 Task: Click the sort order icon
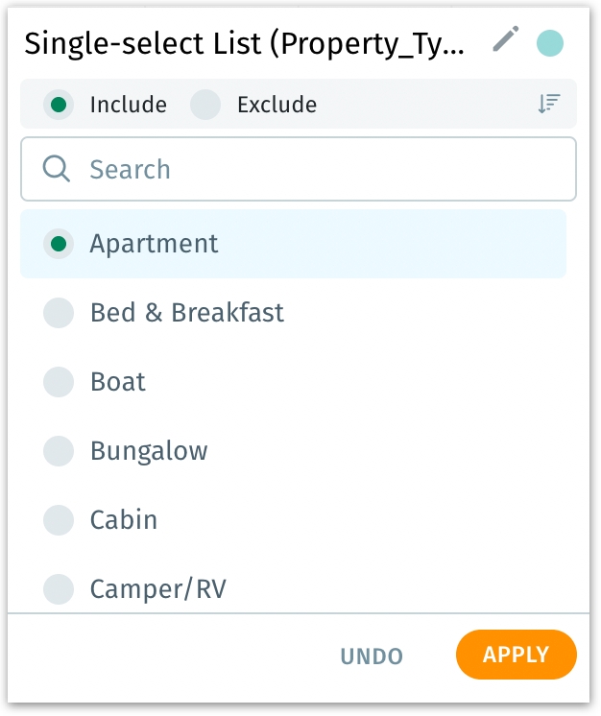pyautogui.click(x=549, y=105)
